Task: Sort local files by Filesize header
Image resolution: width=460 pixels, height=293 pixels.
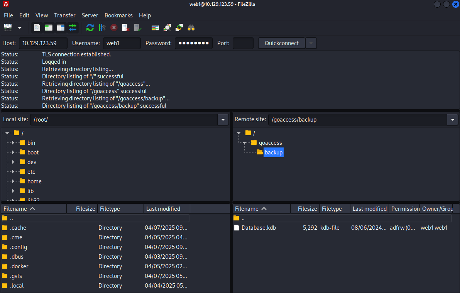Action: click(x=82, y=209)
